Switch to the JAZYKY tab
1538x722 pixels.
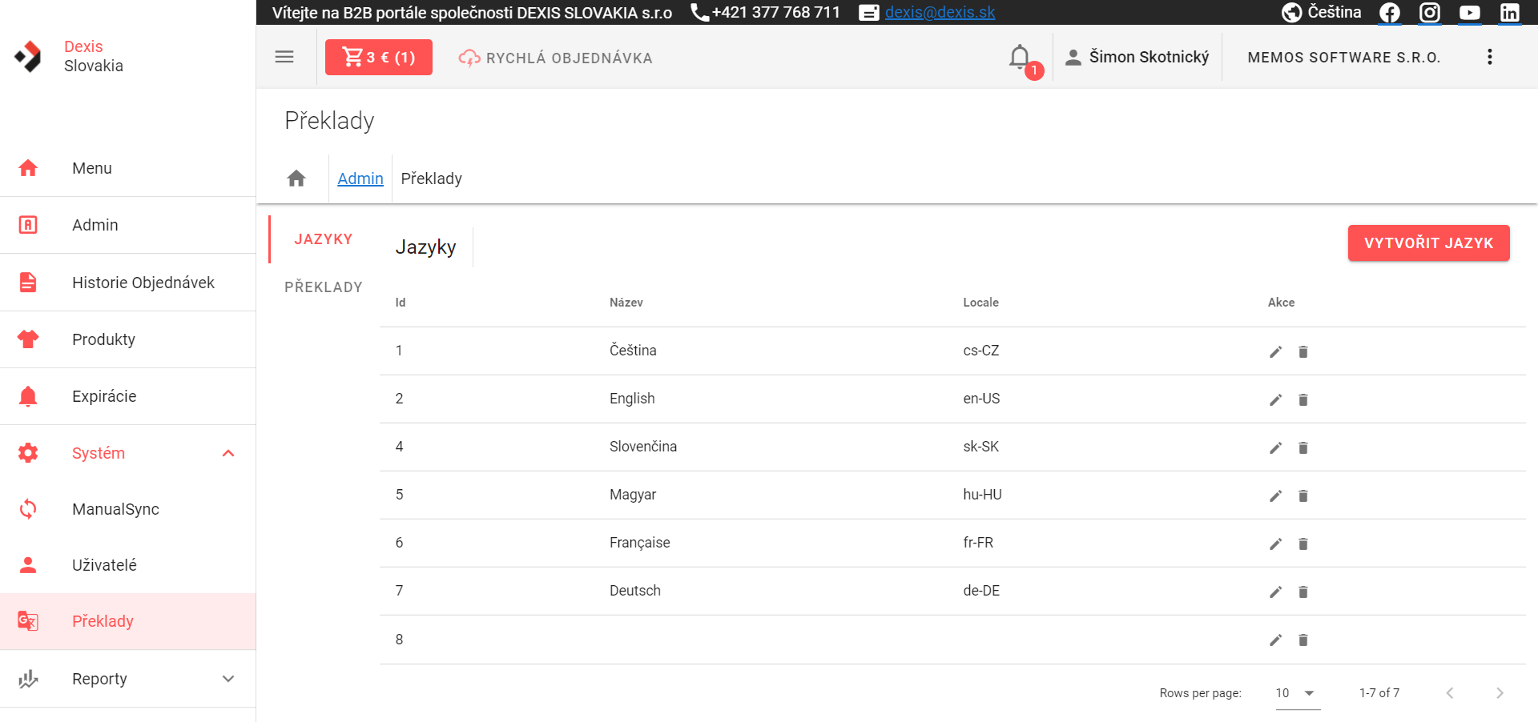coord(324,239)
